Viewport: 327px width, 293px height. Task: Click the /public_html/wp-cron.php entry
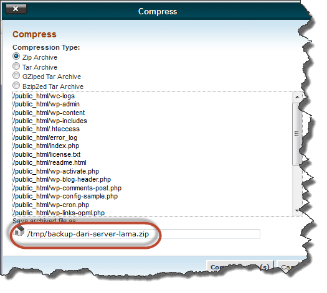click(x=51, y=205)
